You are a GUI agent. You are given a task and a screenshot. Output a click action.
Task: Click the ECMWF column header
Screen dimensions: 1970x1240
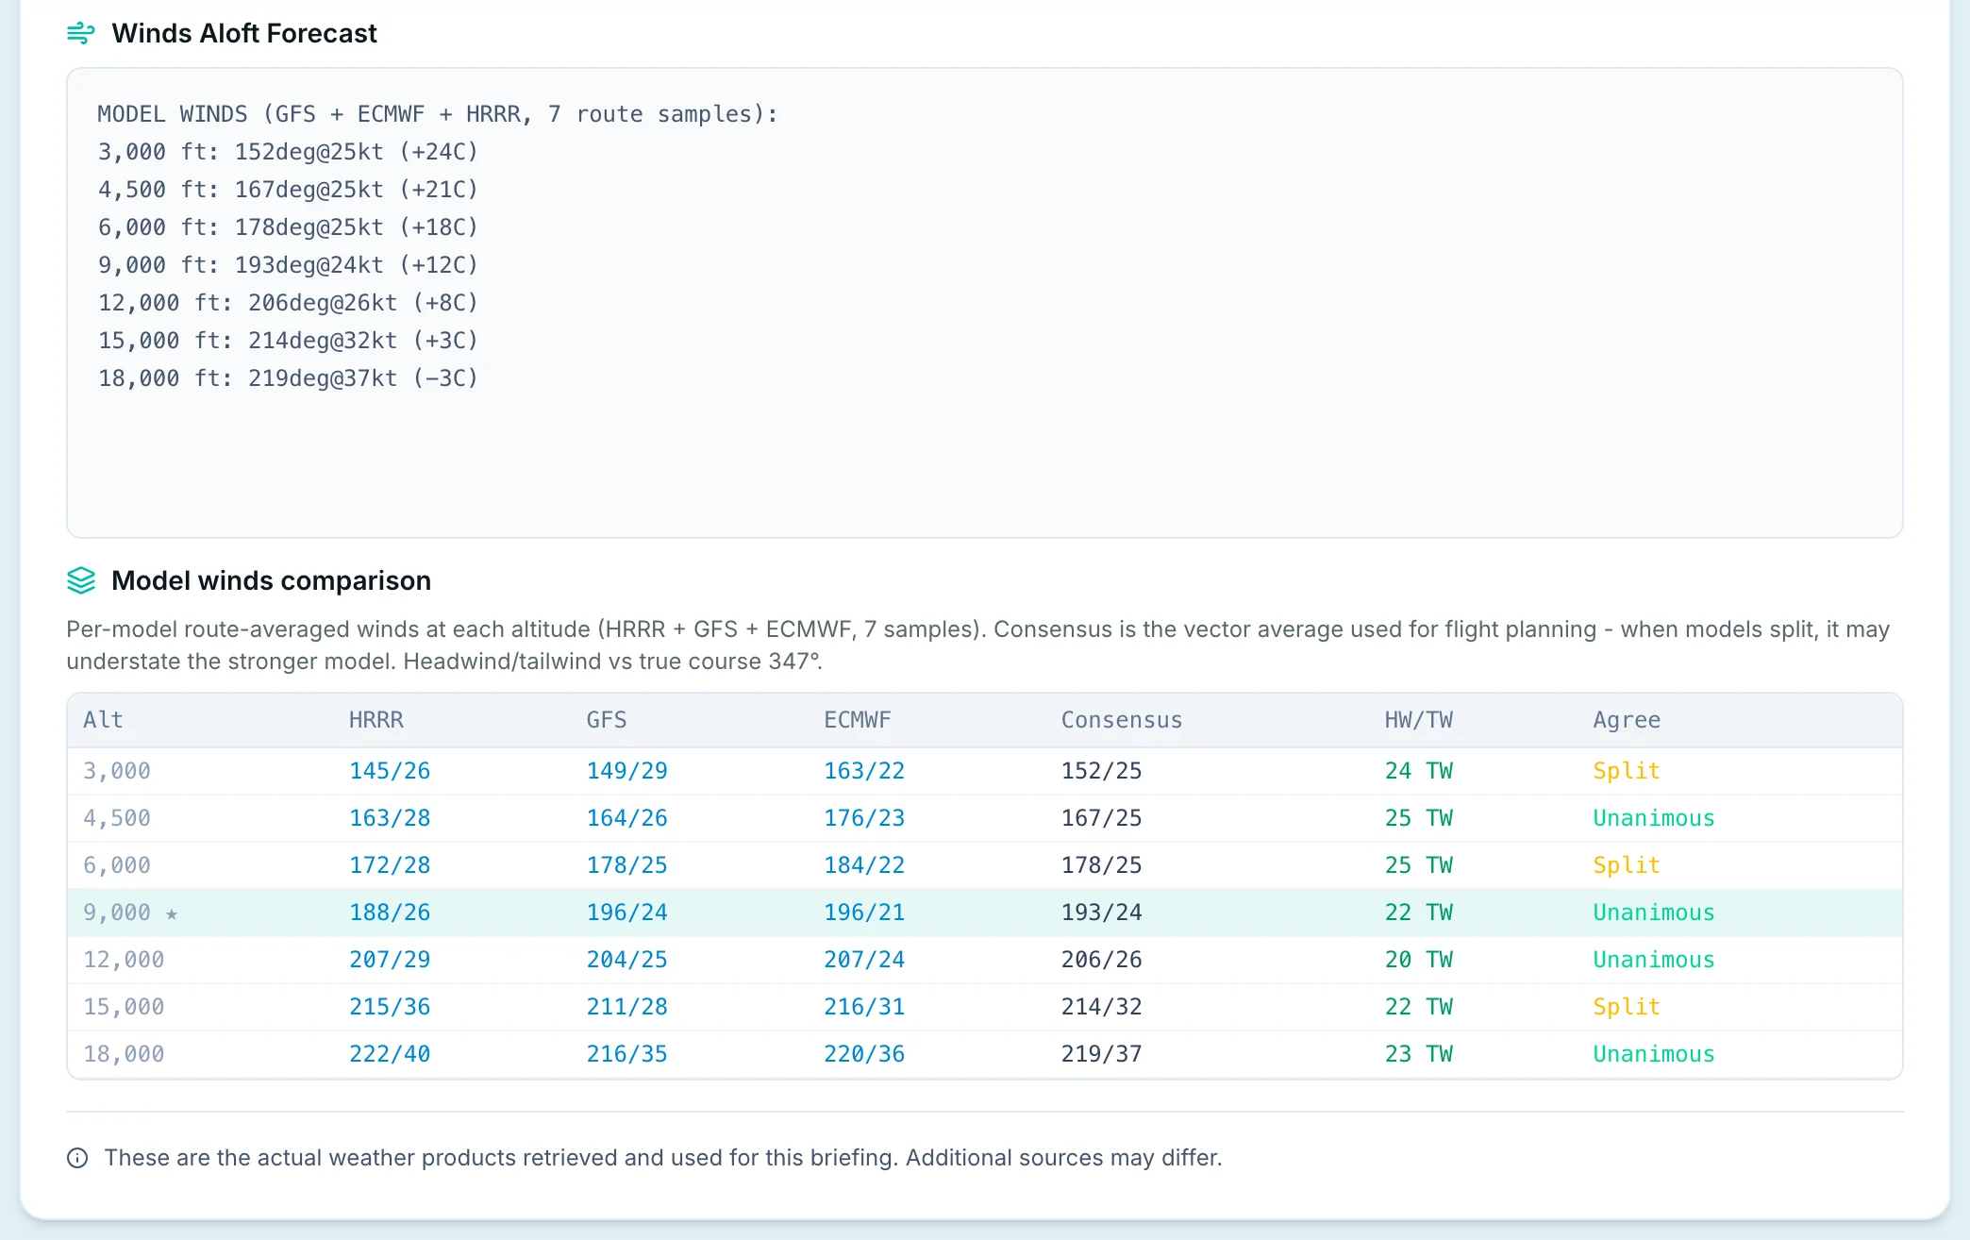coord(857,720)
